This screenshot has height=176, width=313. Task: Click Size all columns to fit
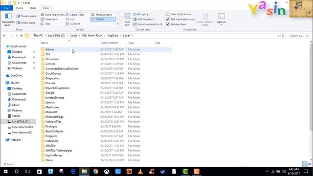(x=148, y=24)
